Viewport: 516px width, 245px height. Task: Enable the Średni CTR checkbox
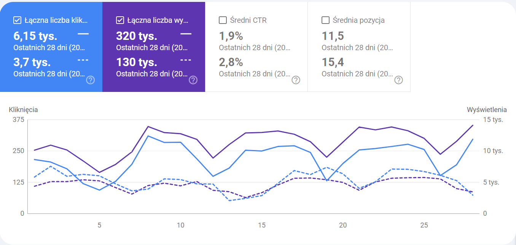pos(223,20)
